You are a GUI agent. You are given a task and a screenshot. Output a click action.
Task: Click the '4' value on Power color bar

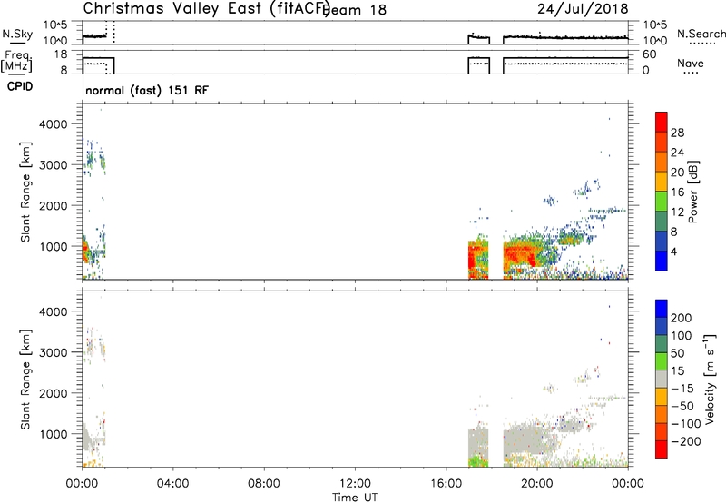[673, 251]
